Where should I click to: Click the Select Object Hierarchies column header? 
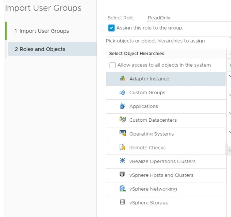137,54
